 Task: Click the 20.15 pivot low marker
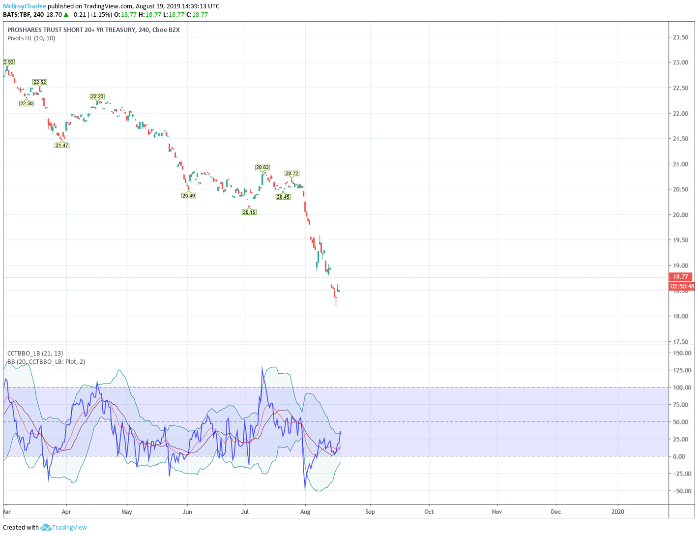click(249, 212)
